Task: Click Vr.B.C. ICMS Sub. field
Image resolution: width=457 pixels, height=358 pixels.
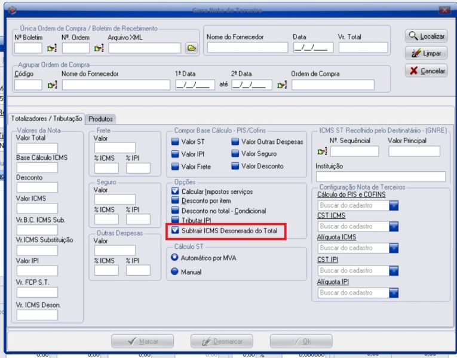Action: 37,230
